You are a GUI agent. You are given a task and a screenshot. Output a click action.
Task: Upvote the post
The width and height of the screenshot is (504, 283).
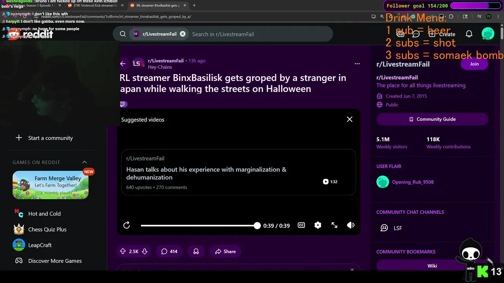pyautogui.click(x=123, y=252)
